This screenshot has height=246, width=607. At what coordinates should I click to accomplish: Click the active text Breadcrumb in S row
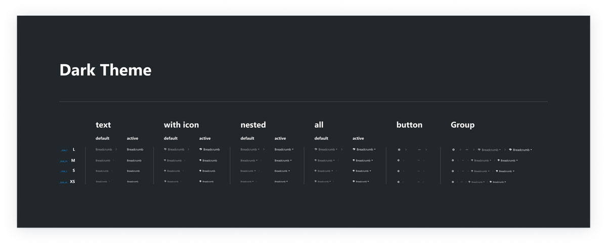133,171
